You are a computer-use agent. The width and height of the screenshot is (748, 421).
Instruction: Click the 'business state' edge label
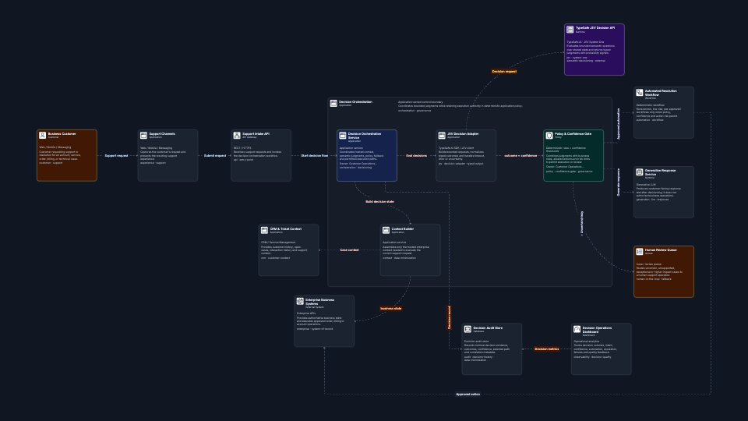pyautogui.click(x=390, y=309)
